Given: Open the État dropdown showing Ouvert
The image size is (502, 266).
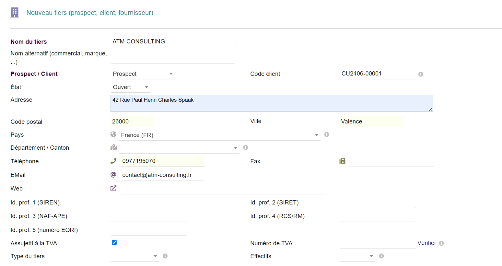Looking at the screenshot, I should point(131,87).
